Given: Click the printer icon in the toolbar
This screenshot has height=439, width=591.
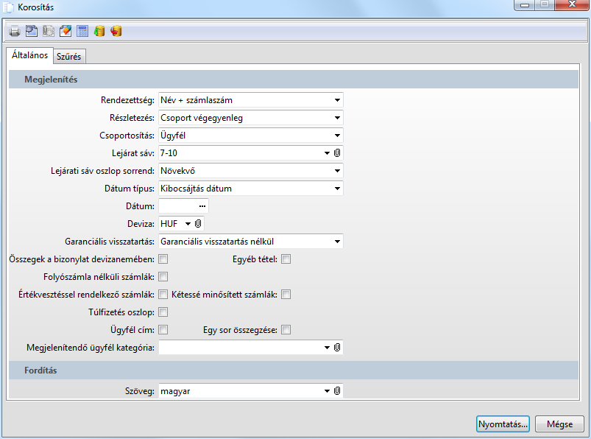Looking at the screenshot, I should 14,31.
